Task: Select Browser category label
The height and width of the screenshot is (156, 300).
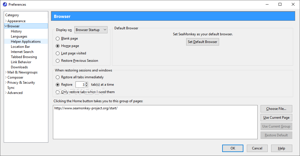Action: pos(13,26)
